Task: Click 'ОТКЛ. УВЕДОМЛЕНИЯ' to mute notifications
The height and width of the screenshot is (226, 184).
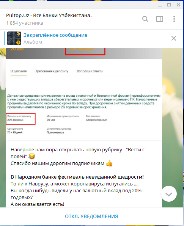Action: point(91,217)
